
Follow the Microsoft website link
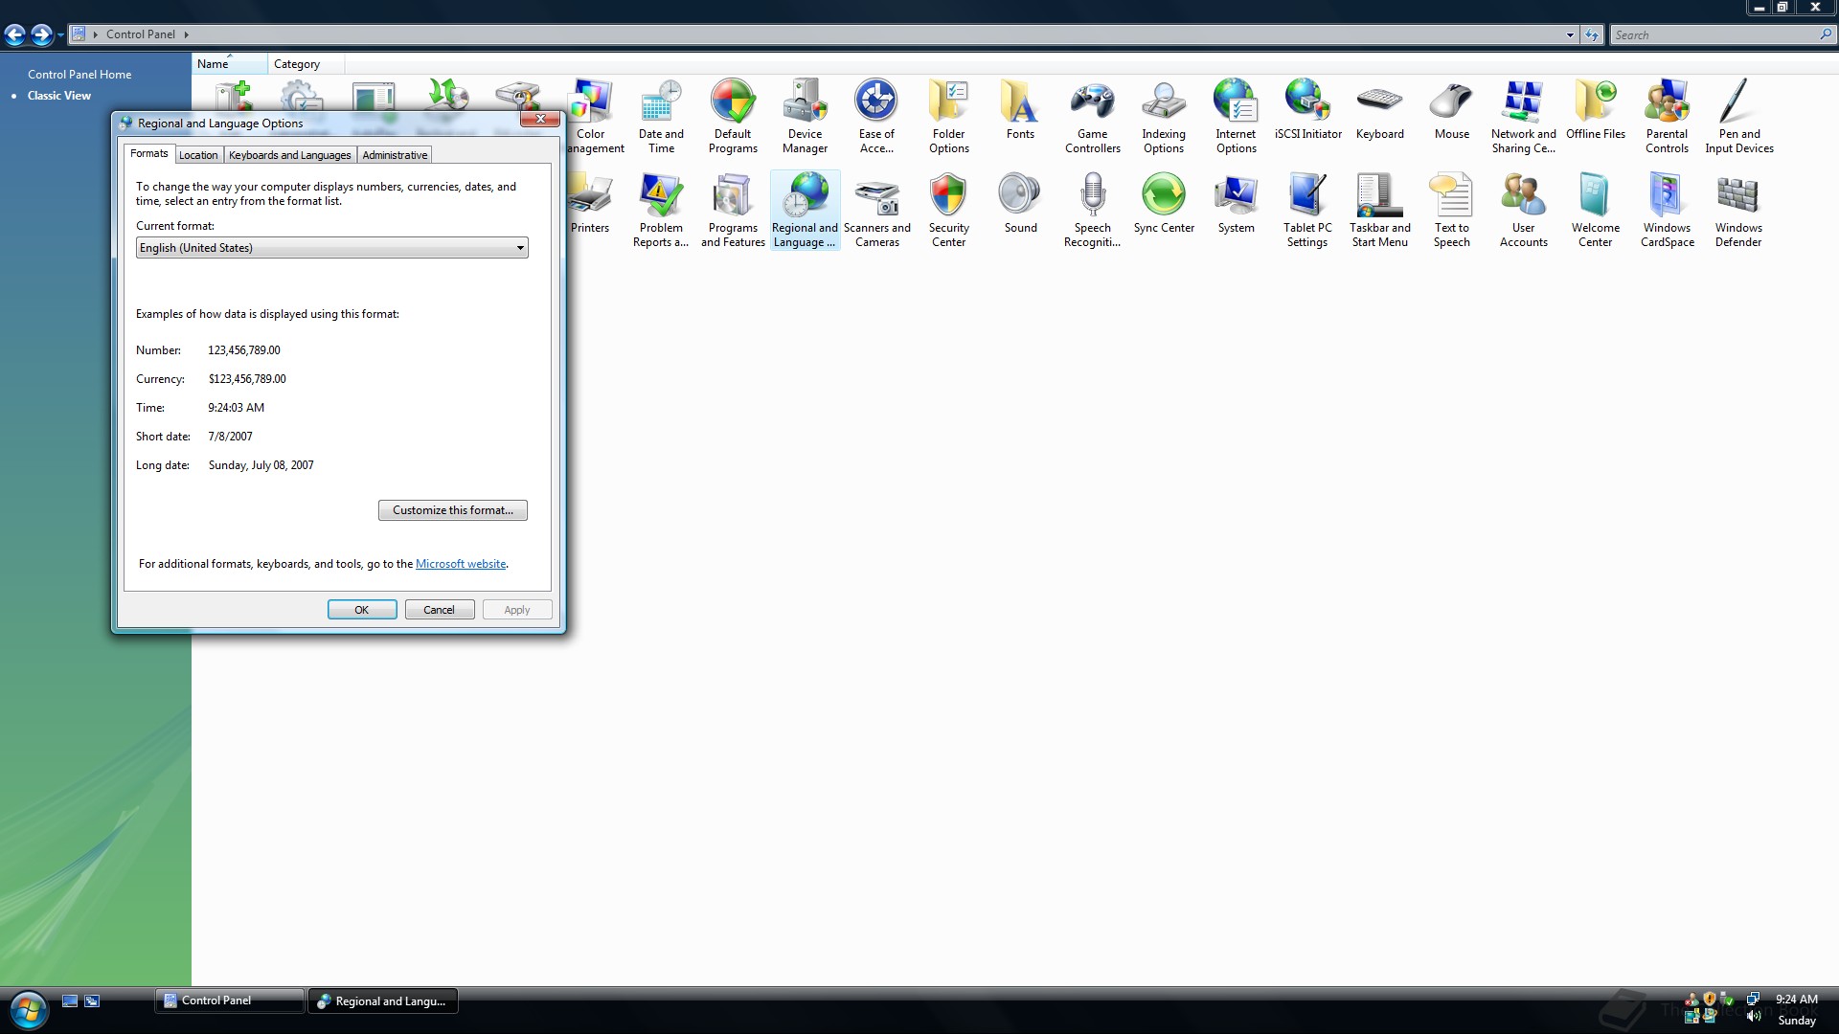pos(461,564)
